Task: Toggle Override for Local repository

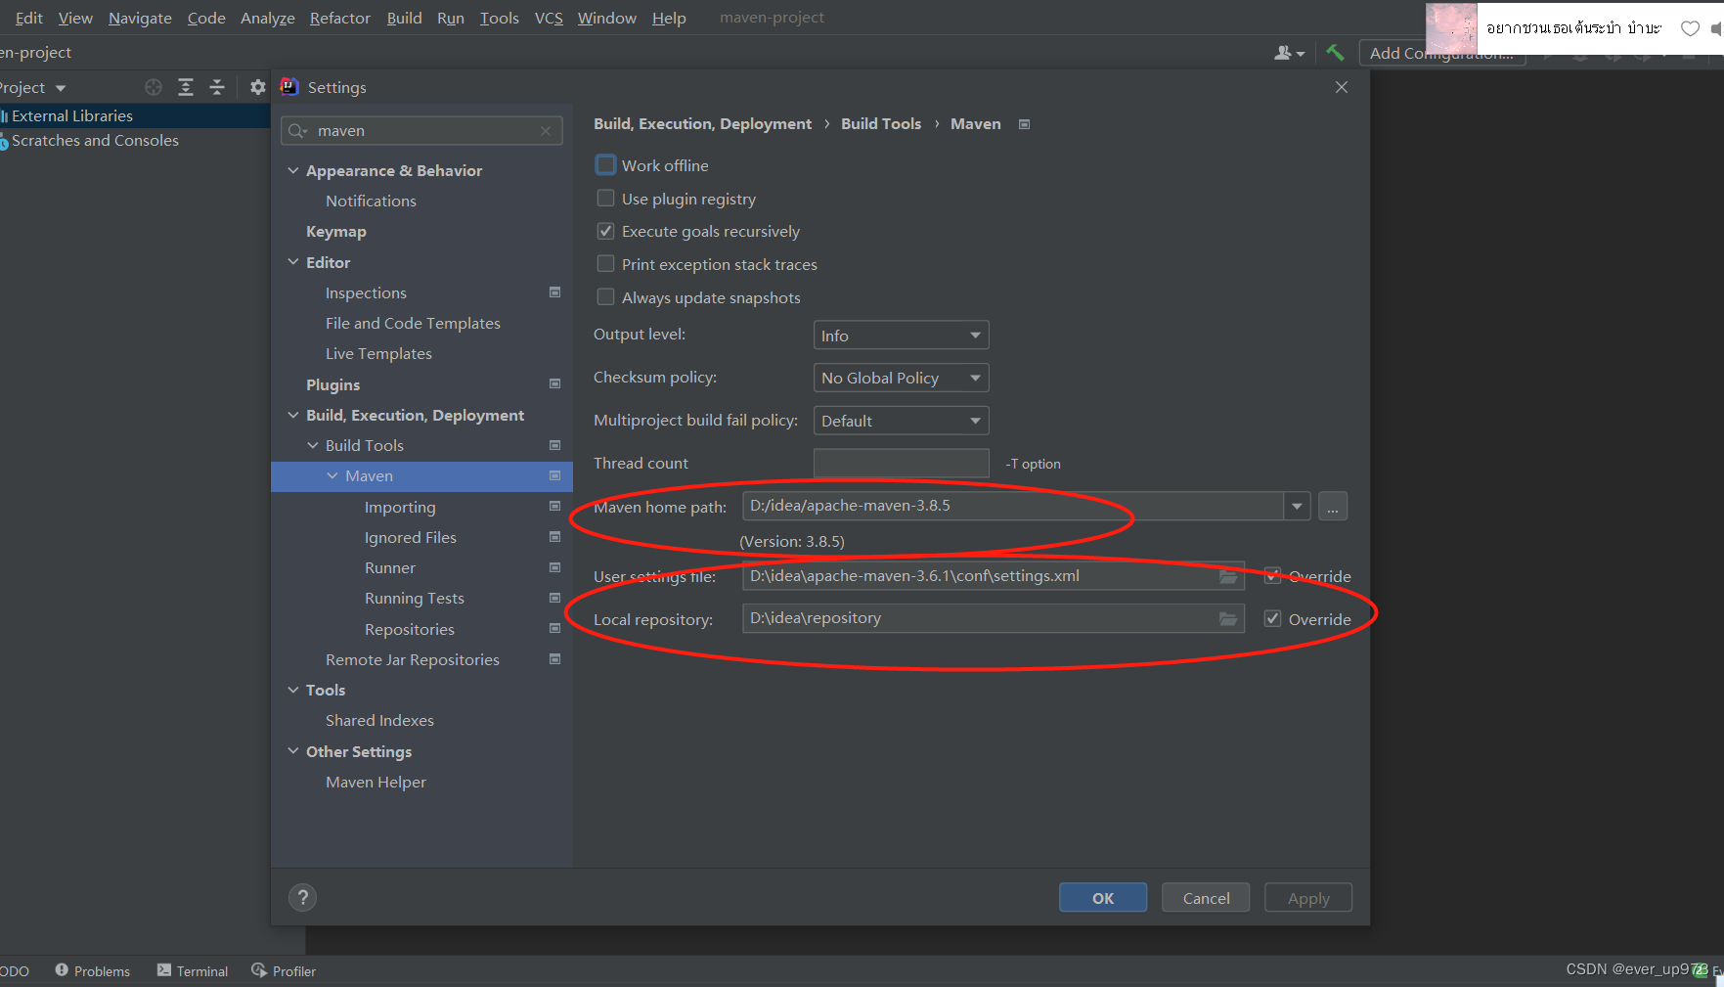Action: click(1272, 619)
